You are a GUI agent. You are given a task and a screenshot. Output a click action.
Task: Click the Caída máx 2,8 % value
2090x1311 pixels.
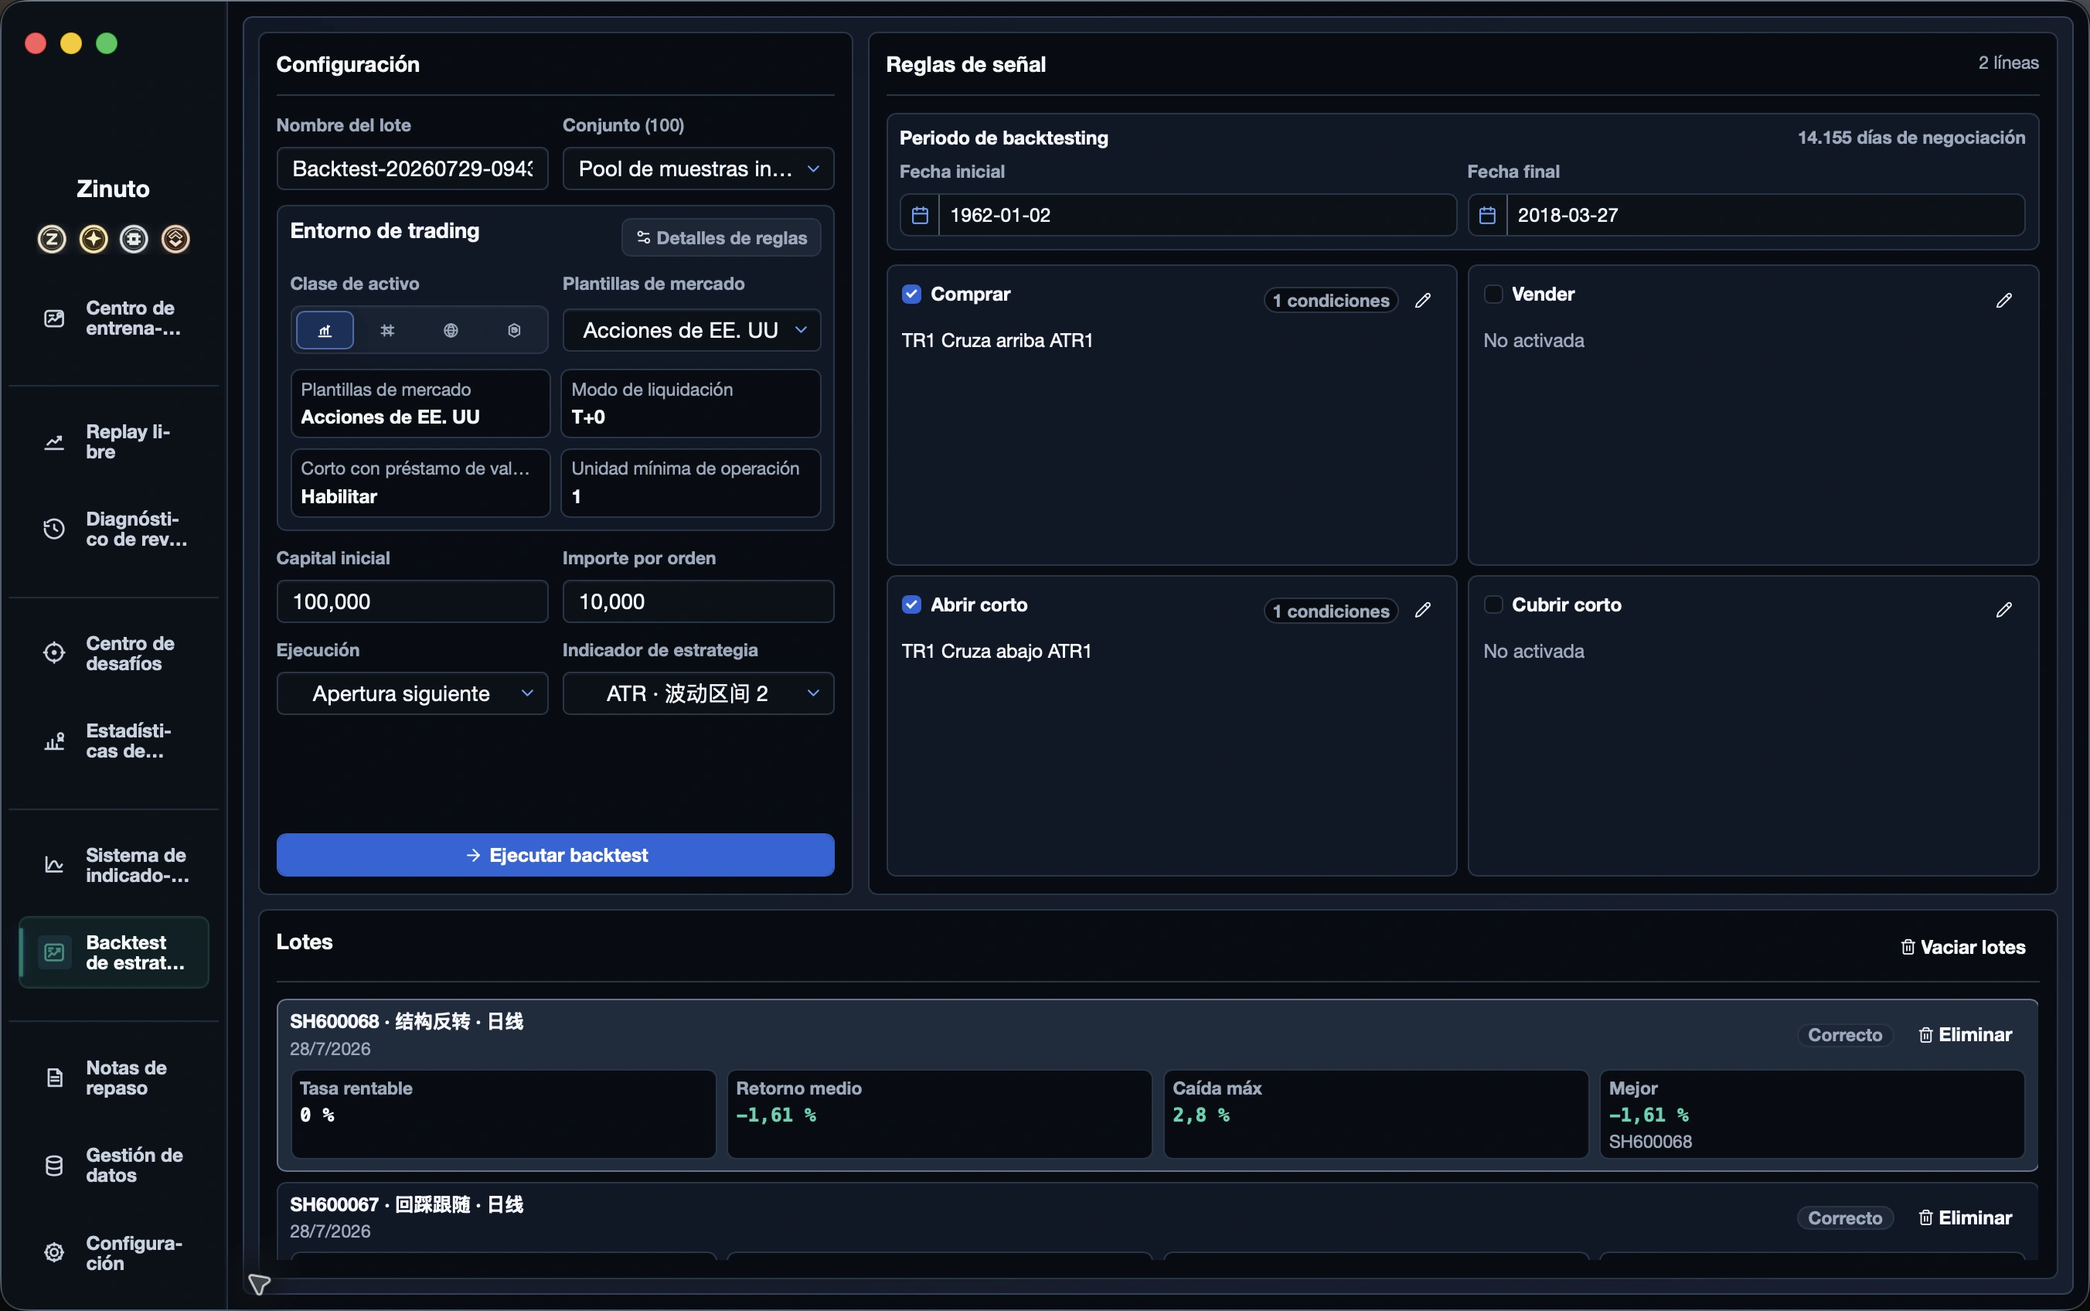tap(1200, 1115)
